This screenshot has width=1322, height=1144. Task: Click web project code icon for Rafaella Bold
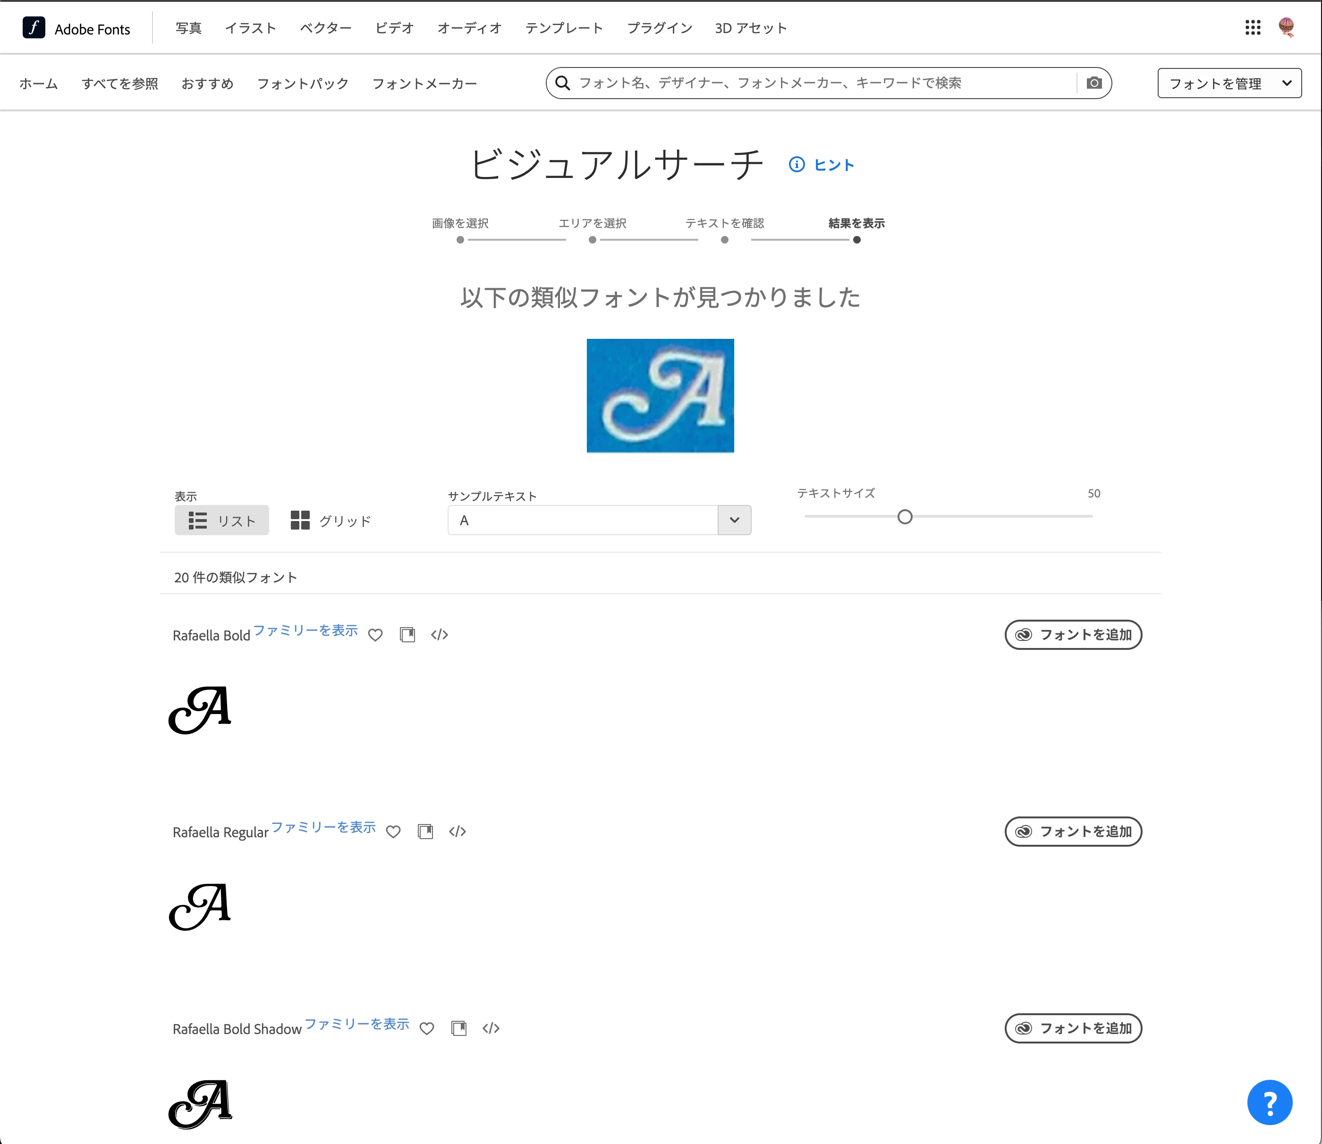click(x=440, y=635)
